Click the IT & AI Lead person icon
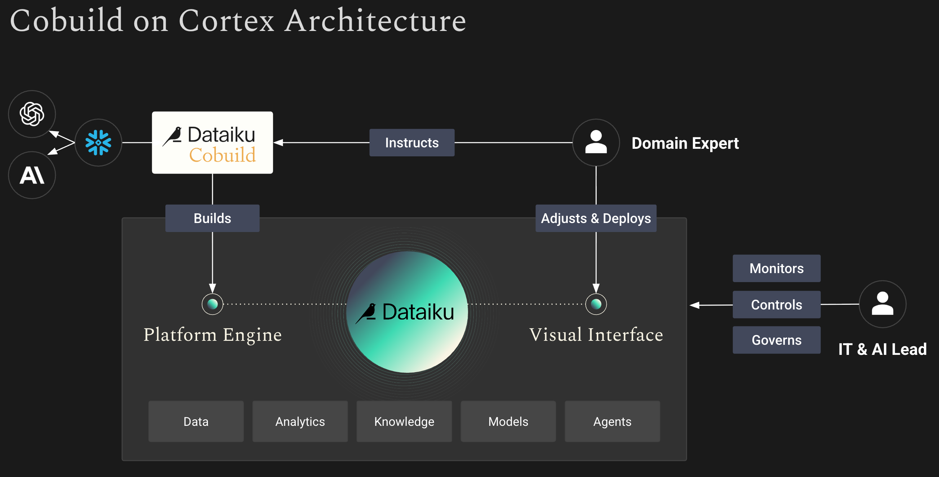939x477 pixels. click(882, 304)
